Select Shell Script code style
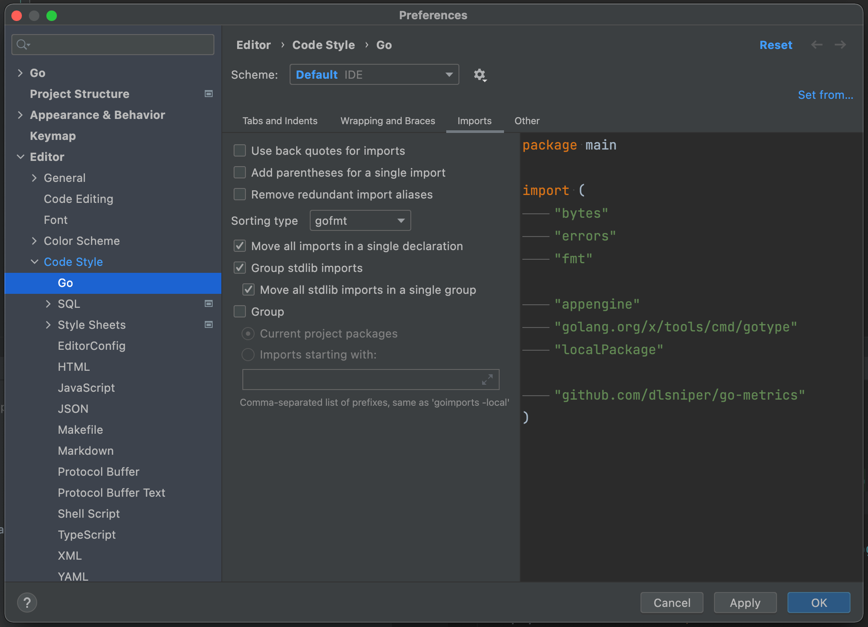 tap(89, 514)
